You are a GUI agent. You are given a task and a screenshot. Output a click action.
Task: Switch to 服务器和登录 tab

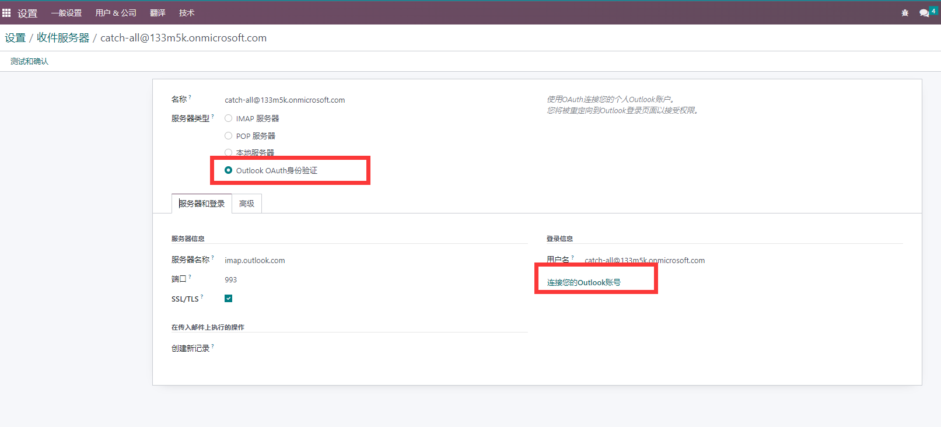click(202, 204)
